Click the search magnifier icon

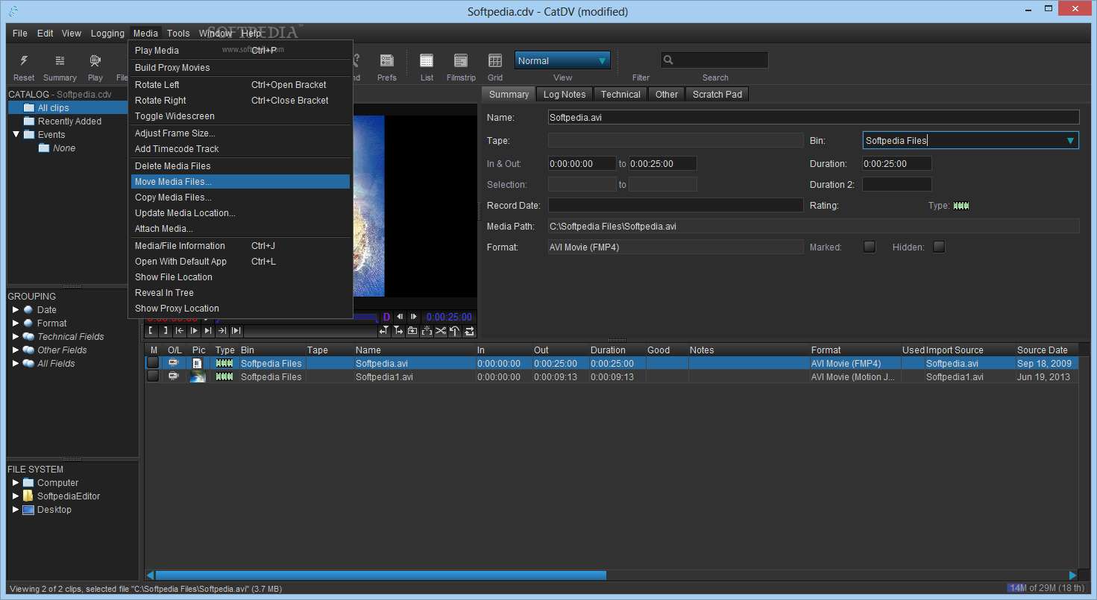pyautogui.click(x=669, y=60)
